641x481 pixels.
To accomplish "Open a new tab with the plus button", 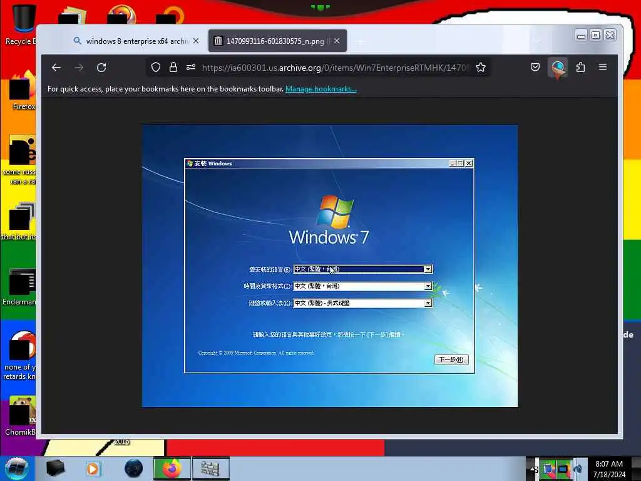I will (x=360, y=41).
